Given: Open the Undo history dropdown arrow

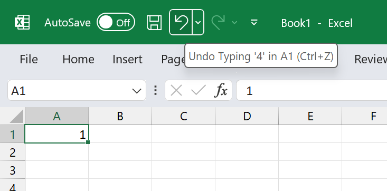Looking at the screenshot, I should coord(198,22).
